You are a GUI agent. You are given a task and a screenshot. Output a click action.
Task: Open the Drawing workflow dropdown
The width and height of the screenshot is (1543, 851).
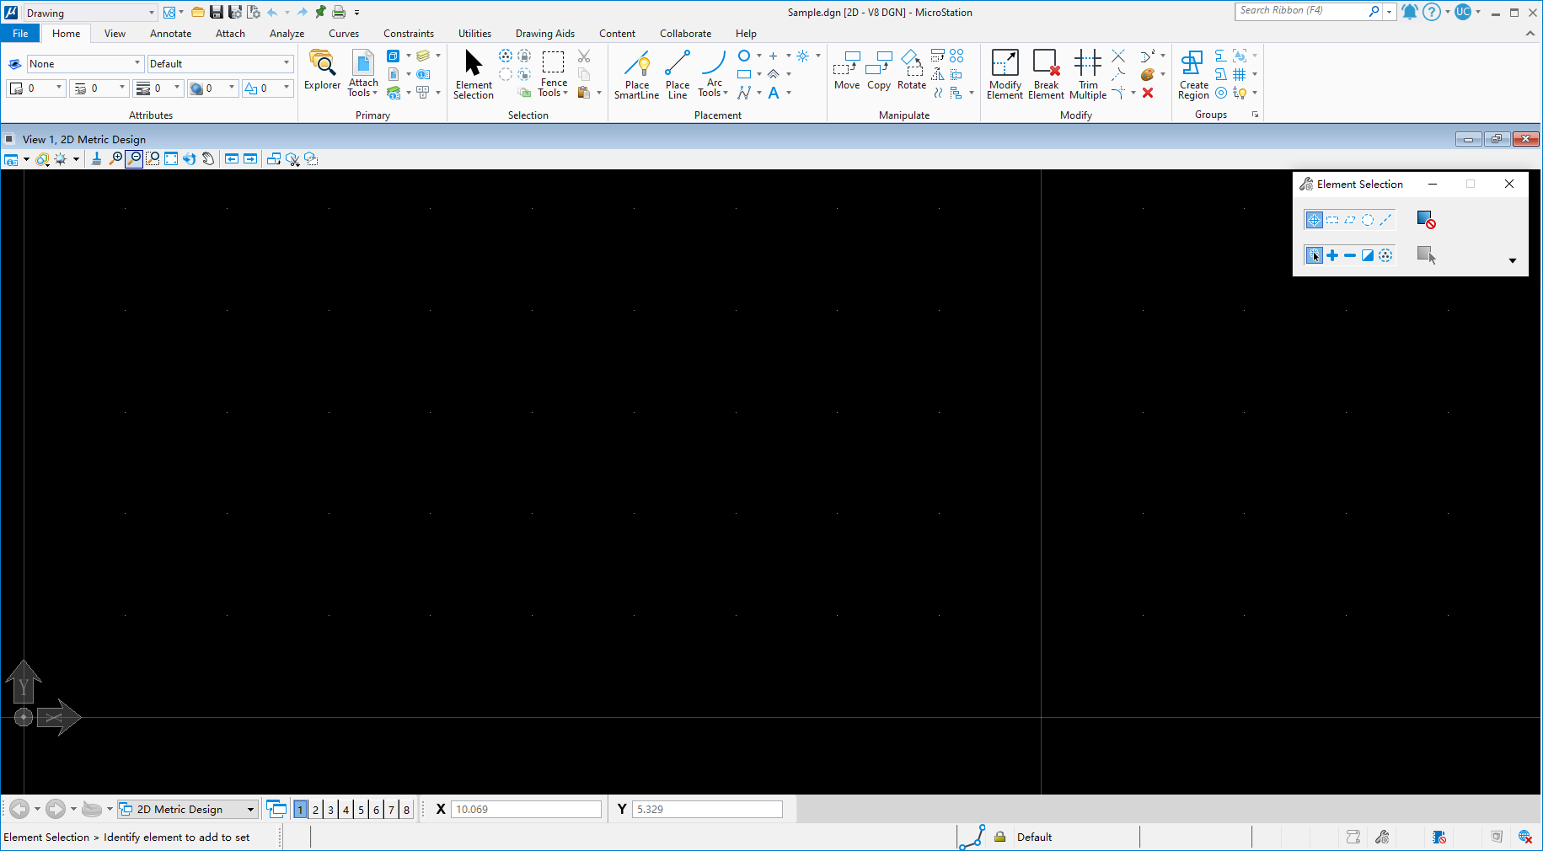coord(89,13)
